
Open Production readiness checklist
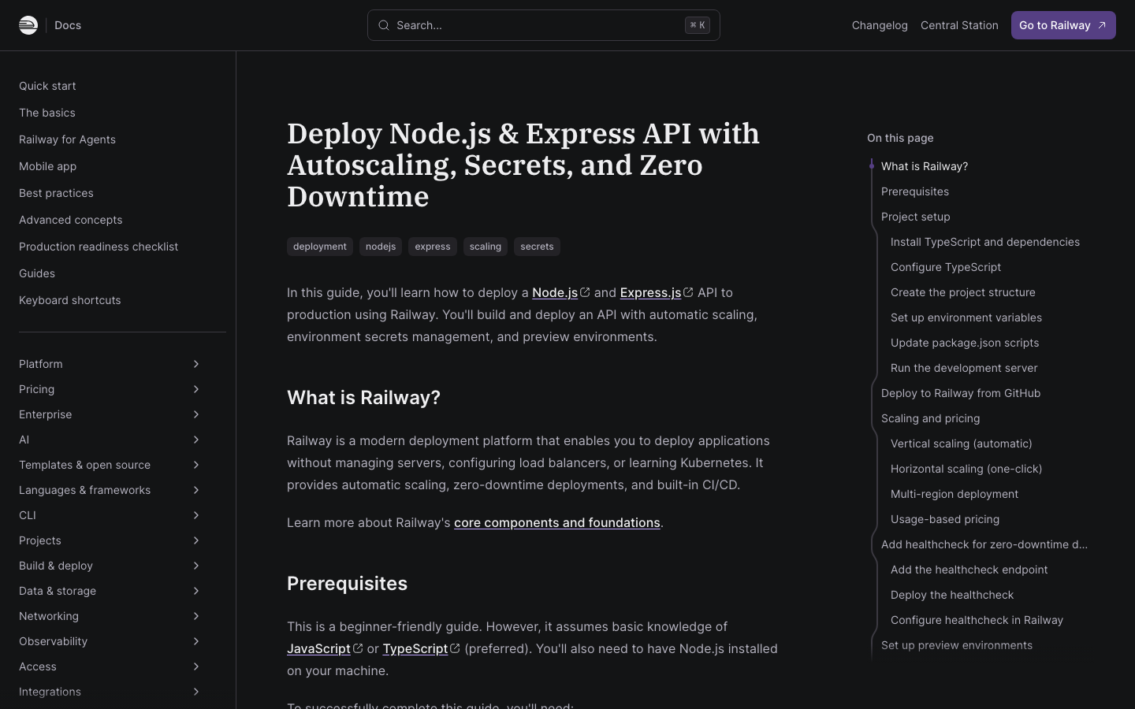point(99,247)
